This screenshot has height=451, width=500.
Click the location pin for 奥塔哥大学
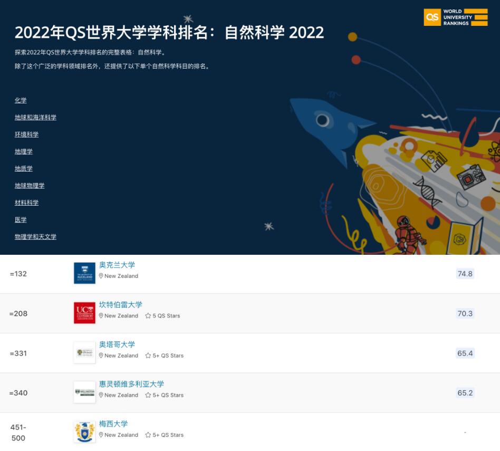tap(101, 356)
